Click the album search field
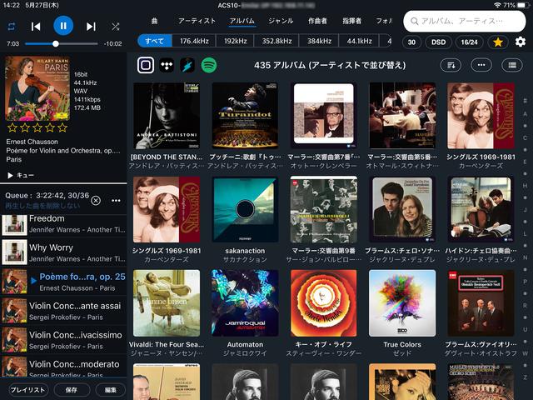This screenshot has height=400, width=533. [465, 21]
